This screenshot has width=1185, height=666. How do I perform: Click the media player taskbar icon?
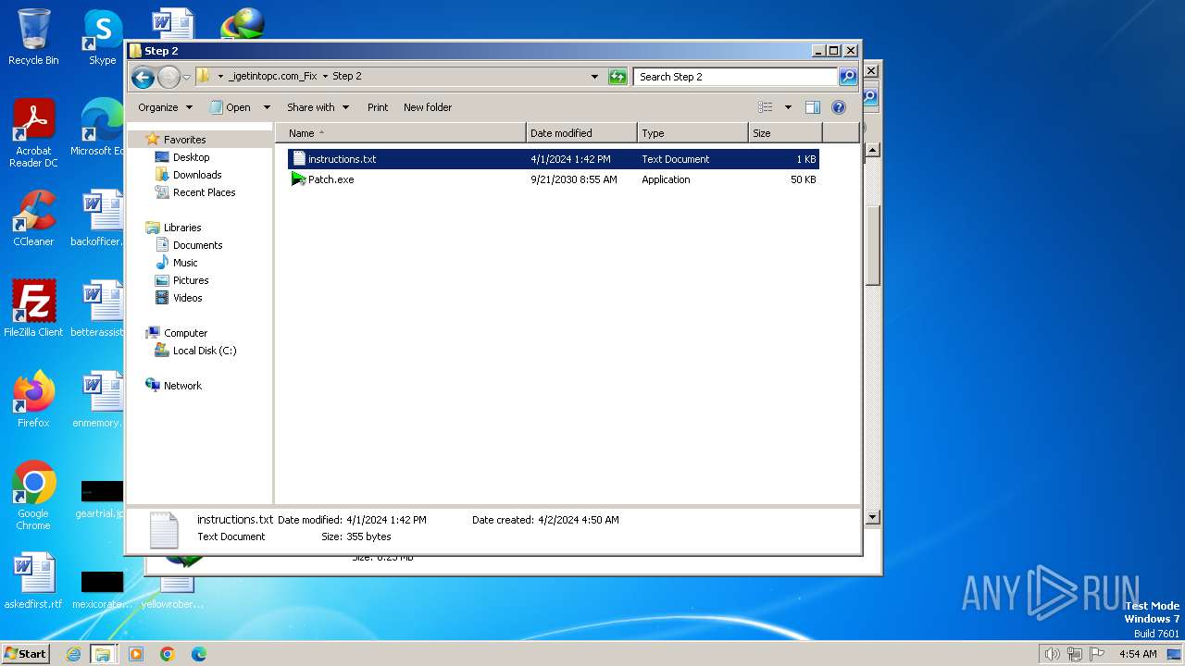(136, 654)
